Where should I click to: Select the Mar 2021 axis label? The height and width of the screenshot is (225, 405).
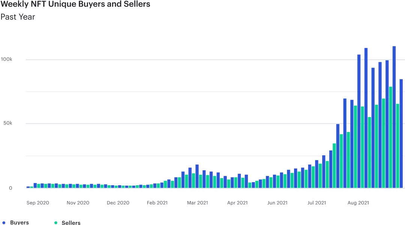point(198,203)
